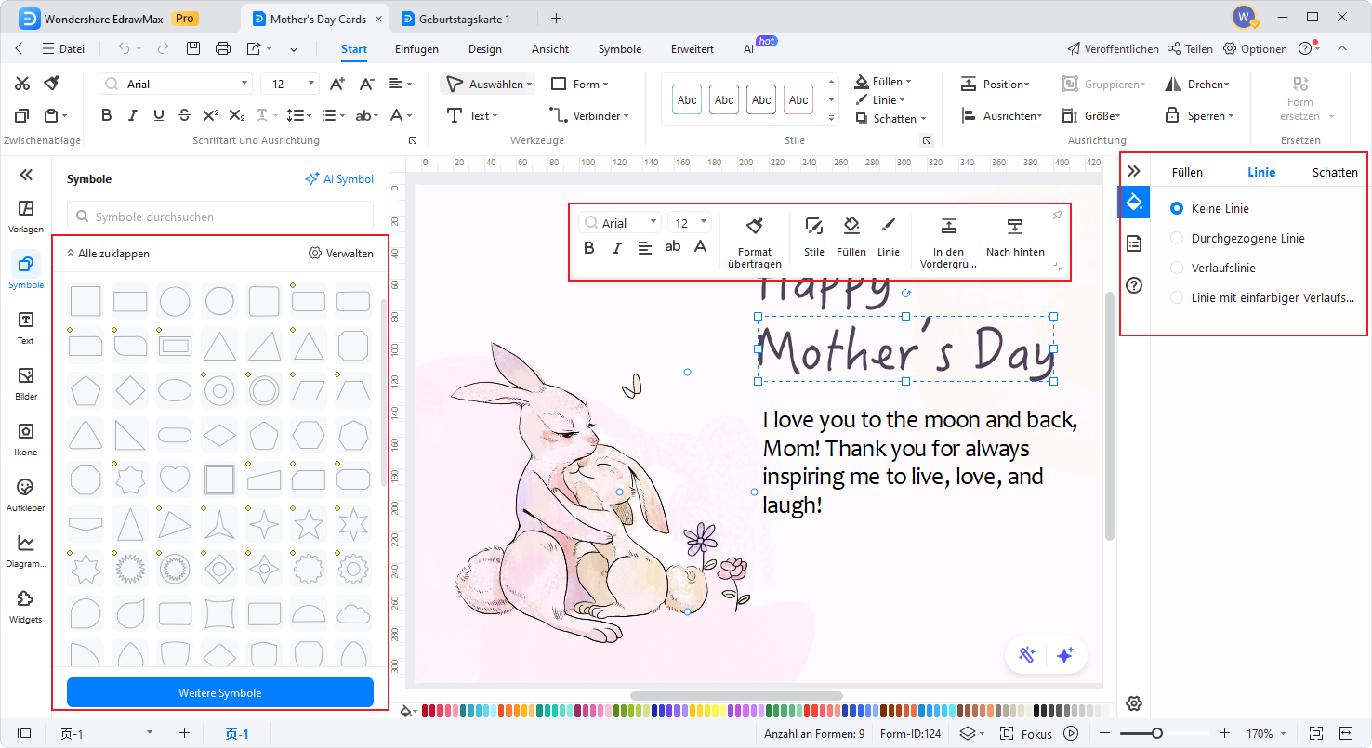Collapse symbols with Alle zuklappen

tap(108, 254)
